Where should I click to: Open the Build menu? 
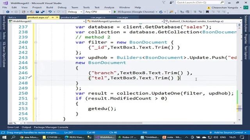click(x=50, y=7)
